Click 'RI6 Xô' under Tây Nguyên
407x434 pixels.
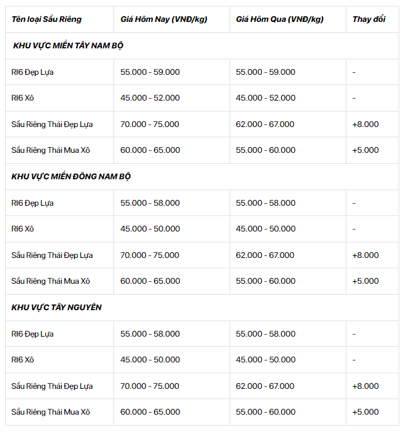pyautogui.click(x=23, y=360)
